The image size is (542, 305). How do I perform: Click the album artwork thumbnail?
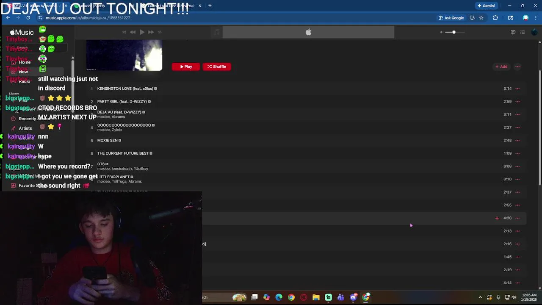click(x=124, y=55)
